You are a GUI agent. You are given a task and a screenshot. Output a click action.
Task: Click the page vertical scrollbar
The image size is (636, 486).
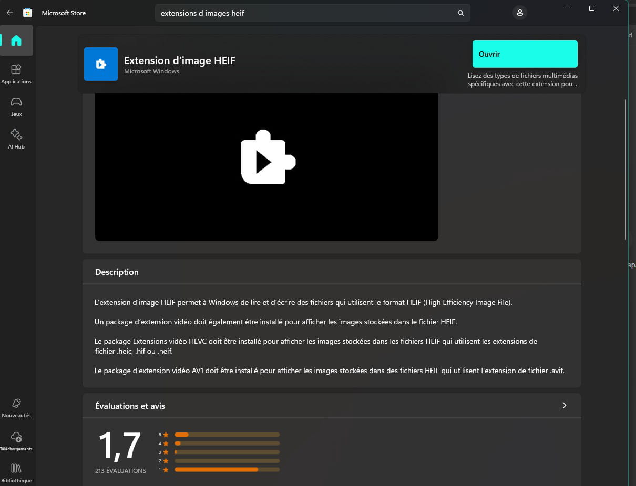click(x=625, y=168)
